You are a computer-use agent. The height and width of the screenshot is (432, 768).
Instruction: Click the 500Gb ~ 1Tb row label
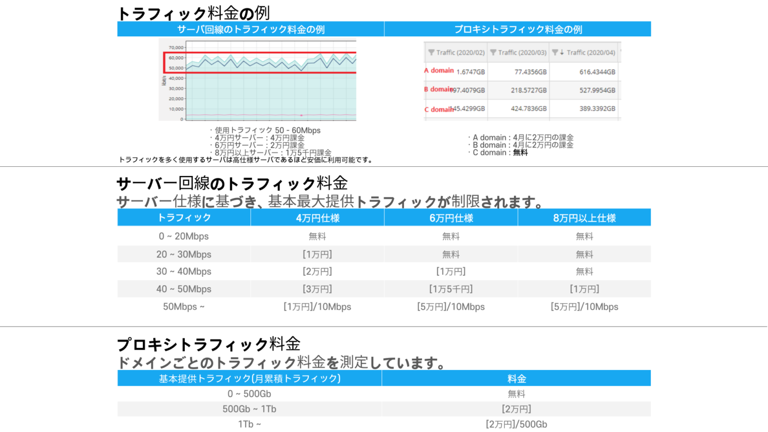coord(249,409)
